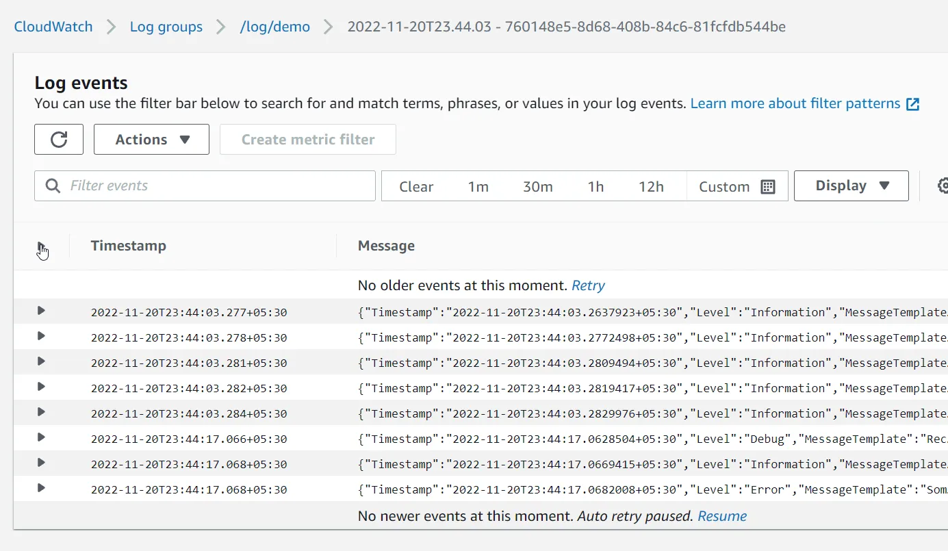This screenshot has height=551, width=948.
Task: Click the search magnifier in filter bar
Action: [x=53, y=185]
